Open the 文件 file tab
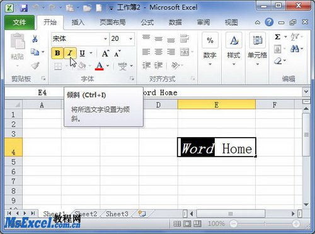Viewport: 315px width, 234px height. pos(20,22)
